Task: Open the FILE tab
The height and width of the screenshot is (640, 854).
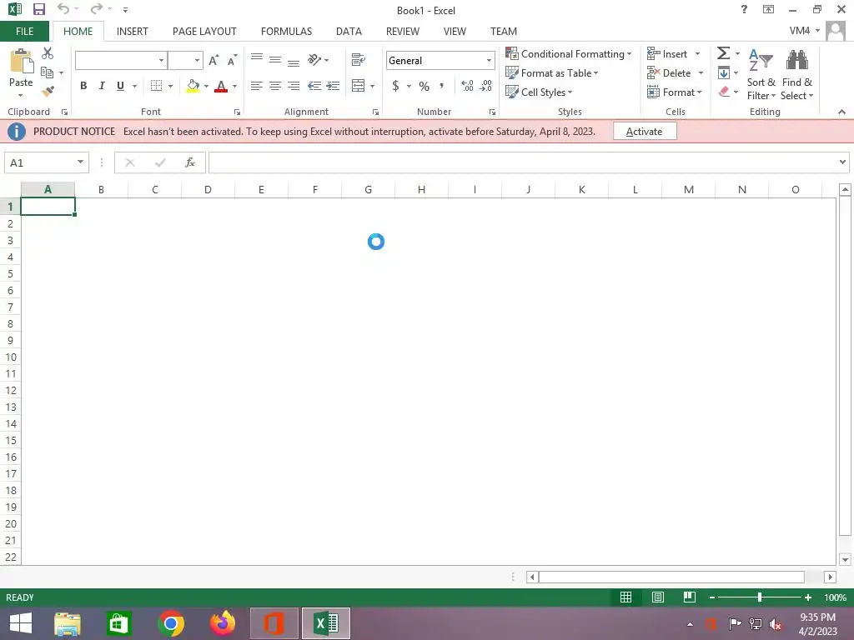Action: tap(24, 32)
